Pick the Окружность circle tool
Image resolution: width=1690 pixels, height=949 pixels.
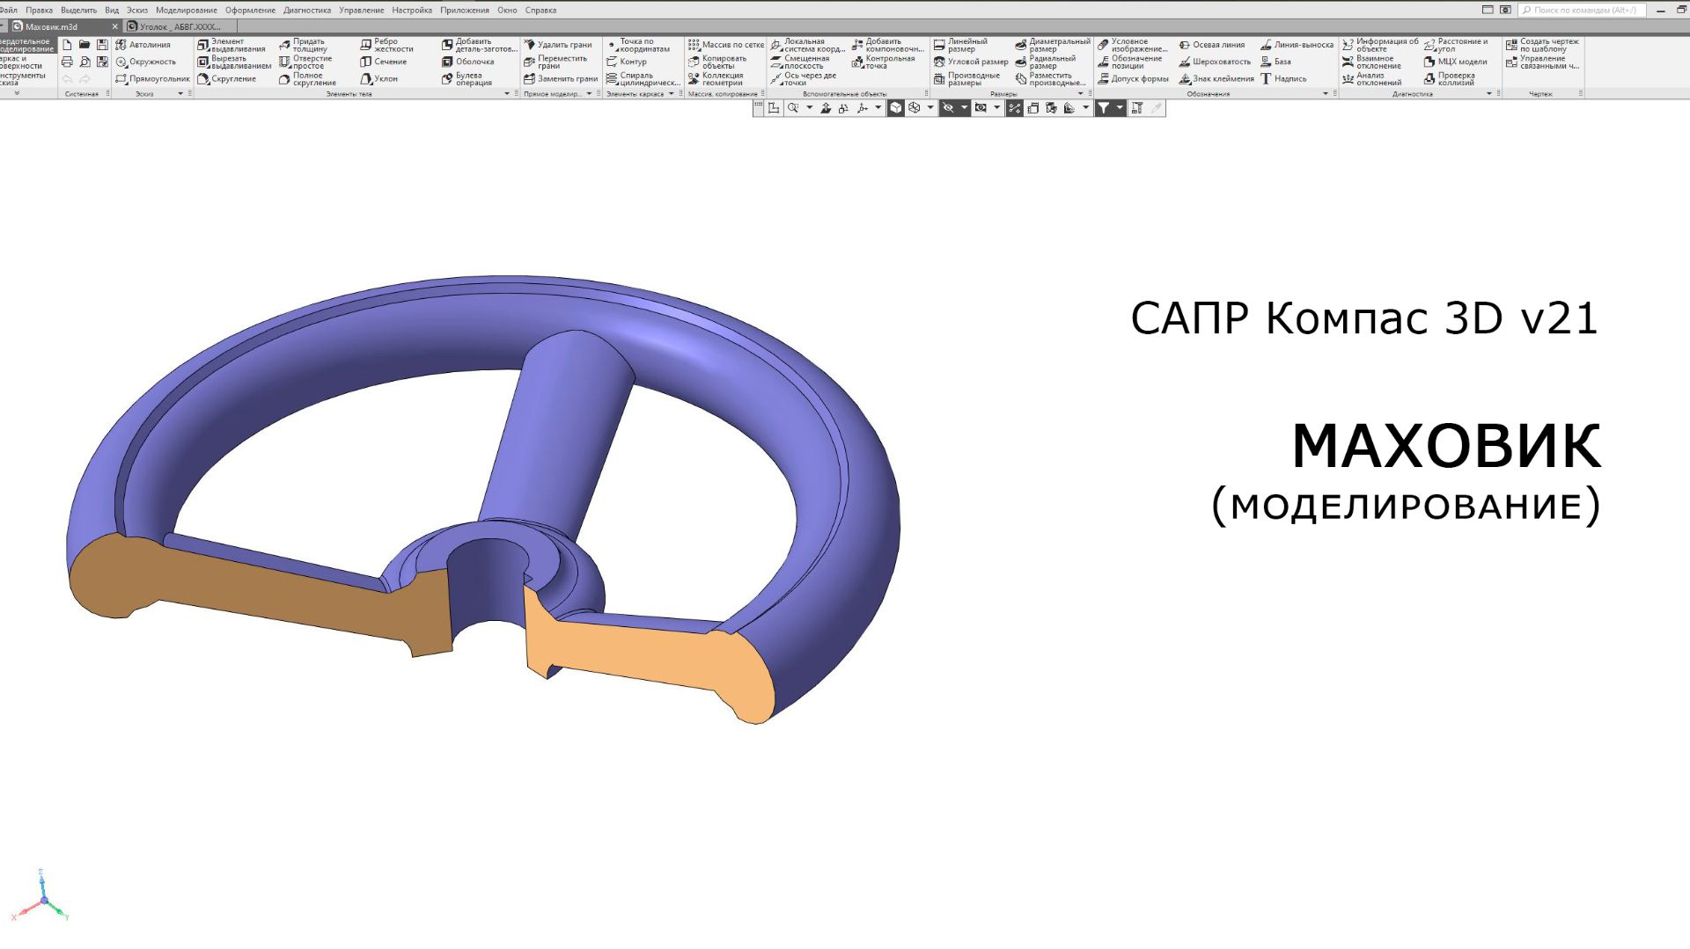point(146,62)
